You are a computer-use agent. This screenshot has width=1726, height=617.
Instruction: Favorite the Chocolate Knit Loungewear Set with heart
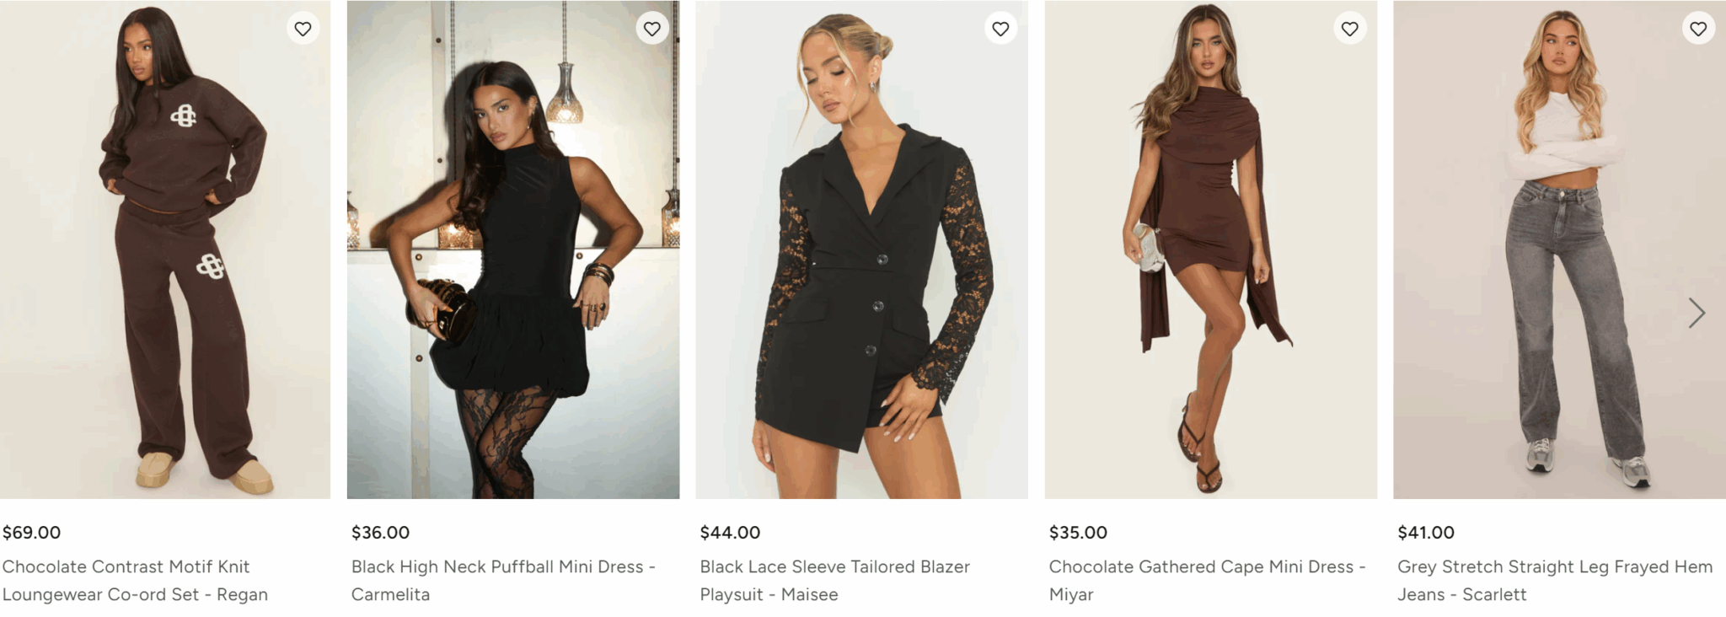point(303,29)
